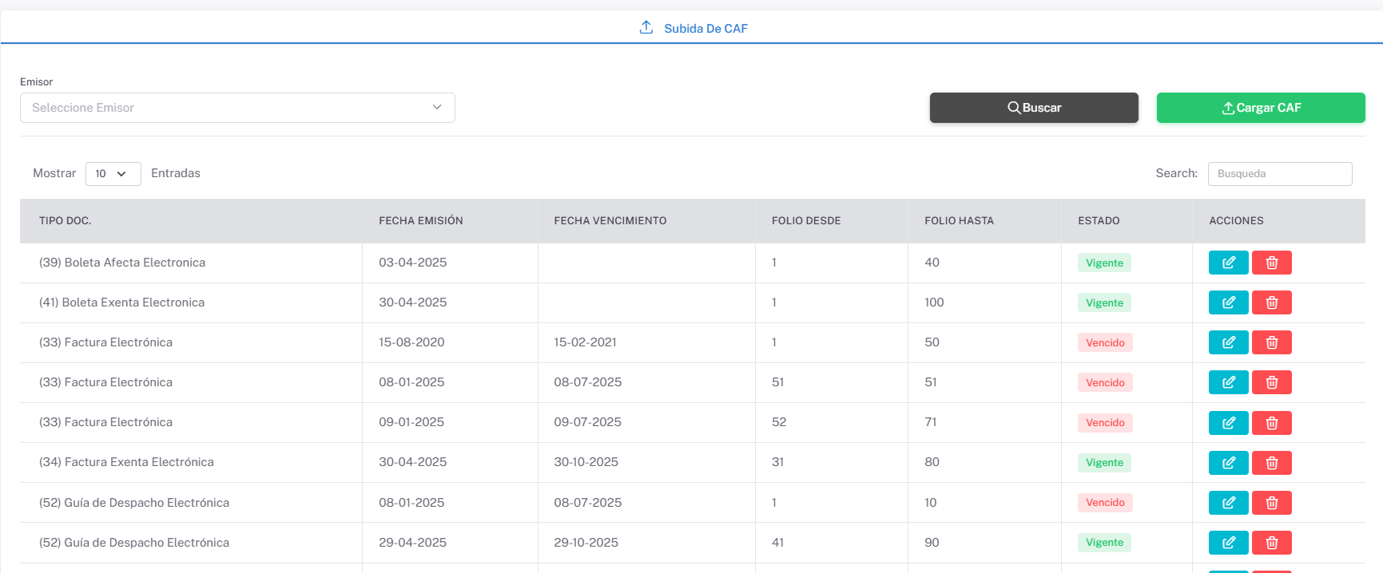Sort by Fecha Vencimiento column header
The height and width of the screenshot is (573, 1383).
click(x=610, y=221)
